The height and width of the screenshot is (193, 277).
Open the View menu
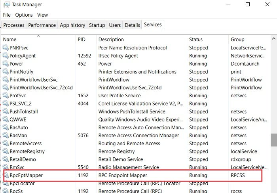[42, 15]
